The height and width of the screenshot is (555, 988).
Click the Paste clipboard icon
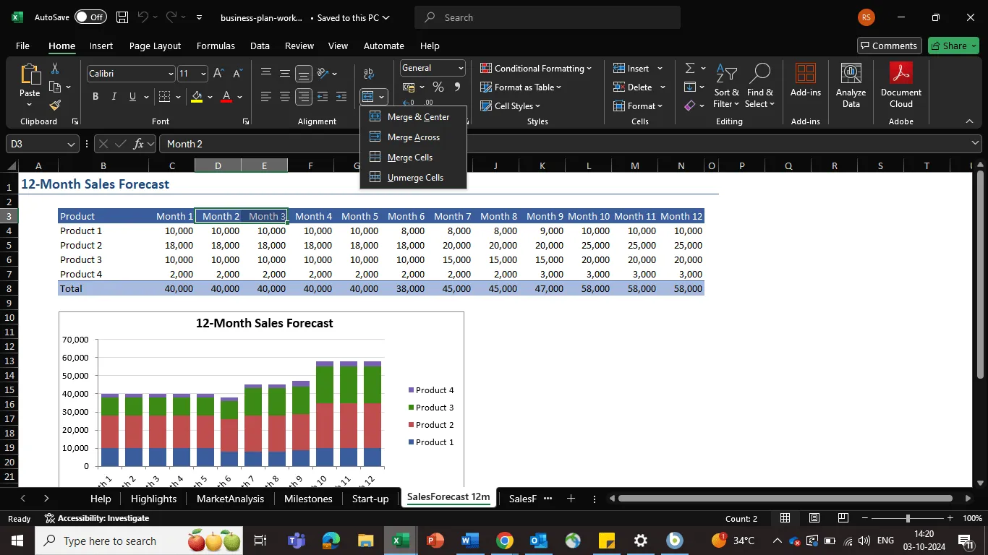pyautogui.click(x=30, y=74)
